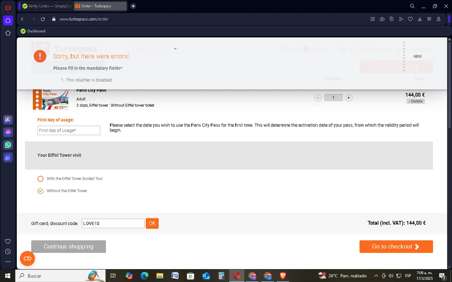Open the Opera menu logo
This screenshot has height=282, width=452.
[x=8, y=8]
